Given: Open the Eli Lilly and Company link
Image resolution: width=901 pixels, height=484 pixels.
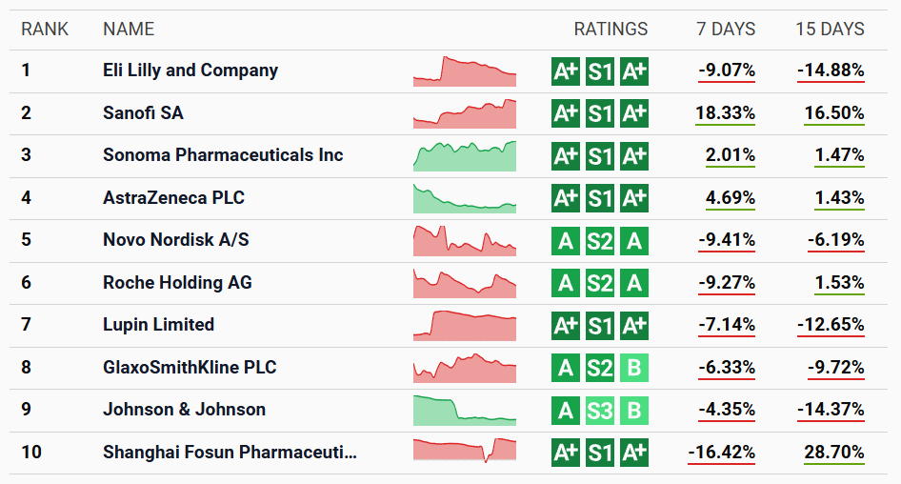Looking at the screenshot, I should [190, 71].
